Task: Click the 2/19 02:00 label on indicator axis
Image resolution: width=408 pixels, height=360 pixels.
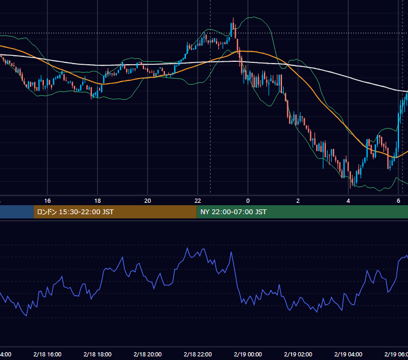Action: click(298, 354)
